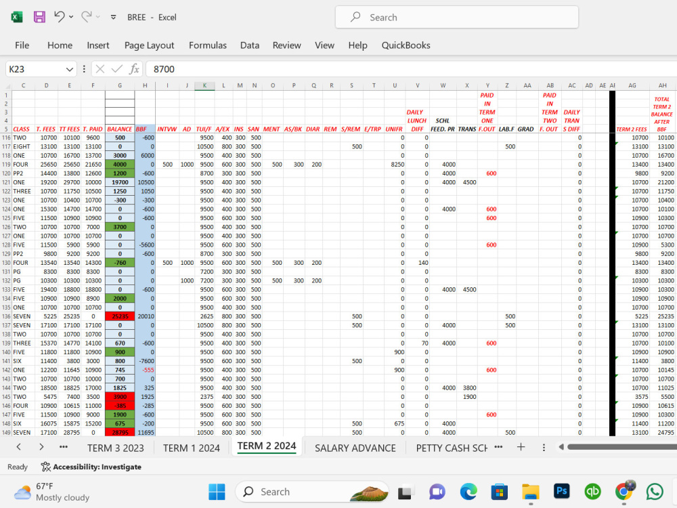Viewport: 677px width, 508px height.
Task: Switch to the TERM 3 2023 sheet
Action: 116,448
